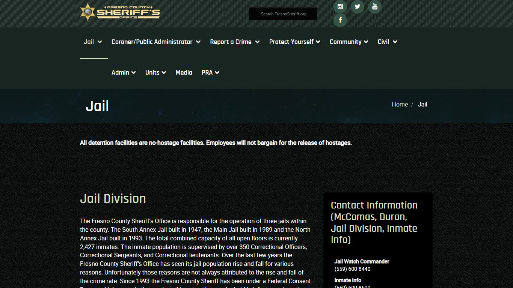
Task: Open the Protect Yourself dropdown
Action: click(294, 42)
